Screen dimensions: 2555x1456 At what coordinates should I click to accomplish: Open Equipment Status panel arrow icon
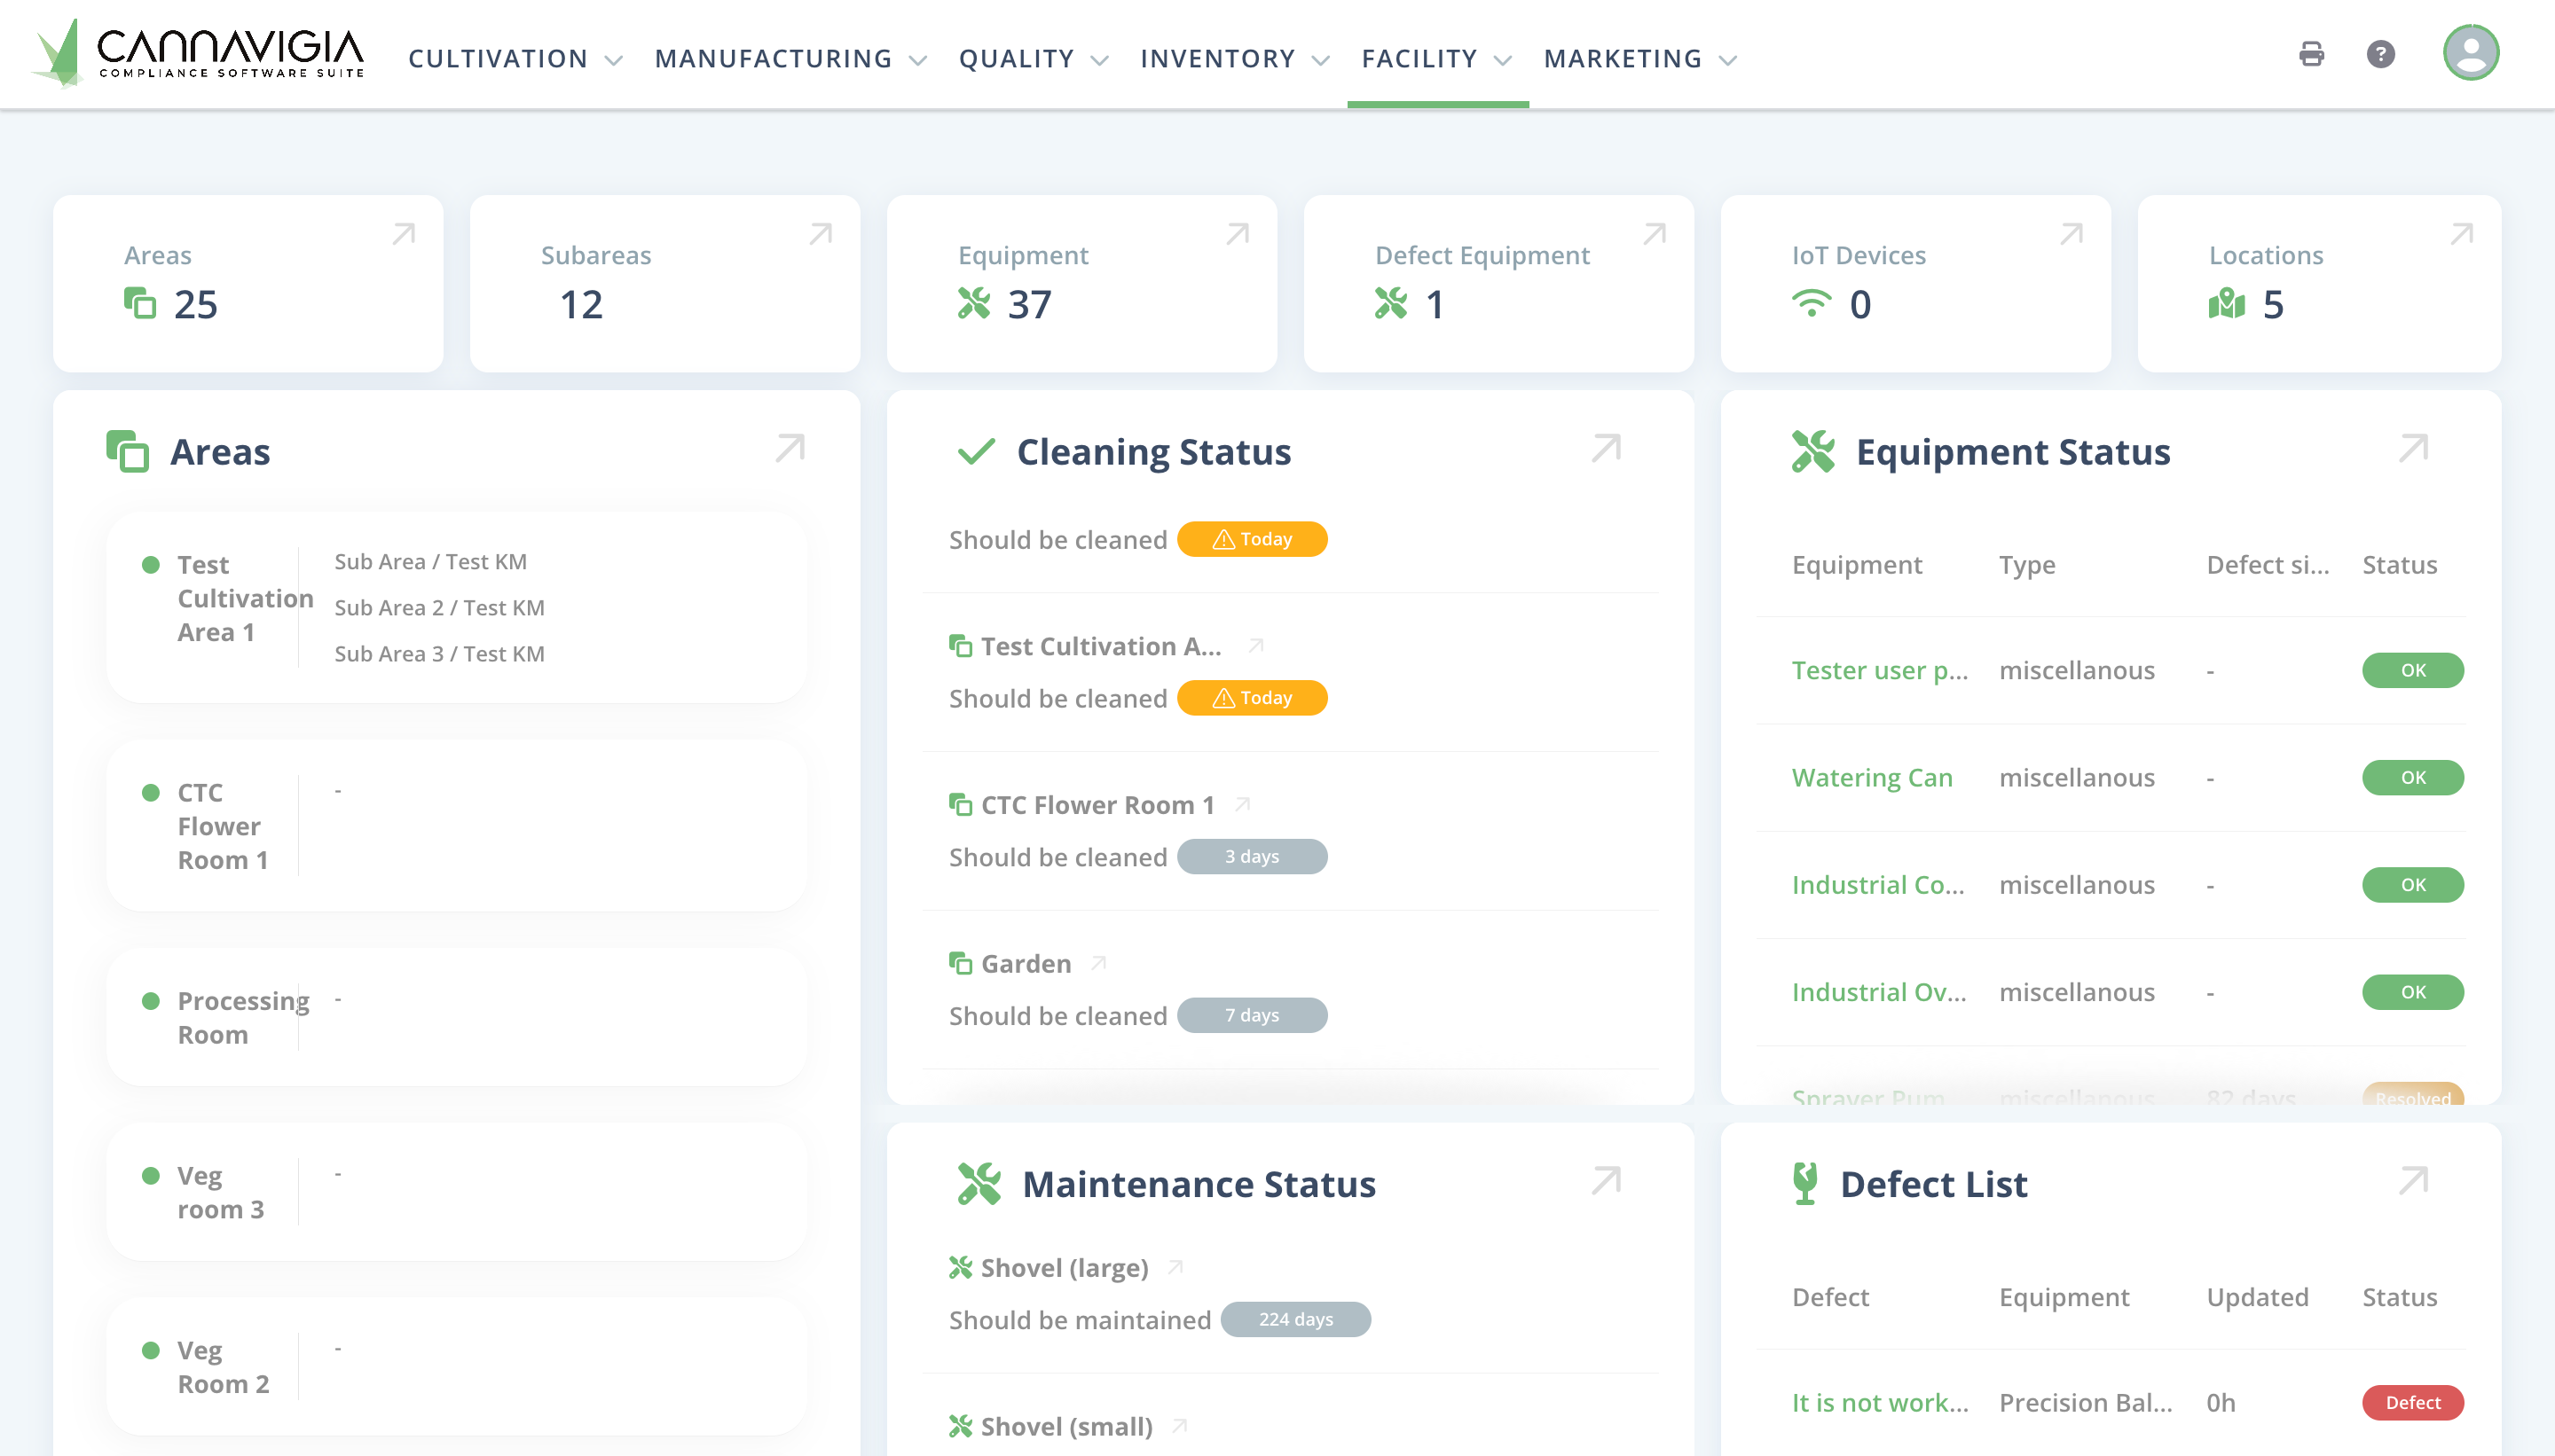coord(2412,449)
